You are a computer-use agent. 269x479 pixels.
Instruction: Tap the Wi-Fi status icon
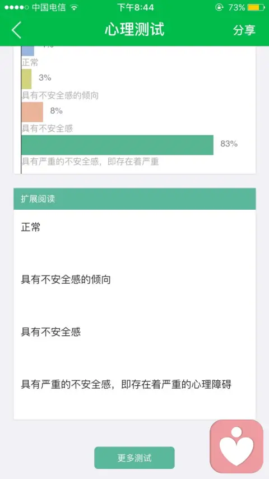click(73, 8)
